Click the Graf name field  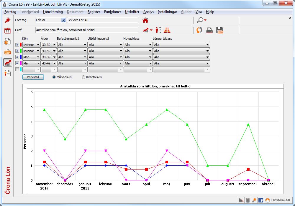point(87,30)
